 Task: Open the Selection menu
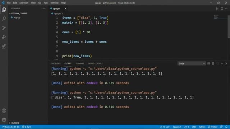[24, 3]
